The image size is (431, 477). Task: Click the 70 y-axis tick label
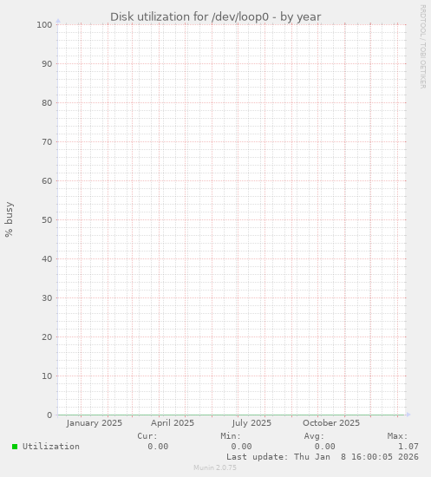47,141
